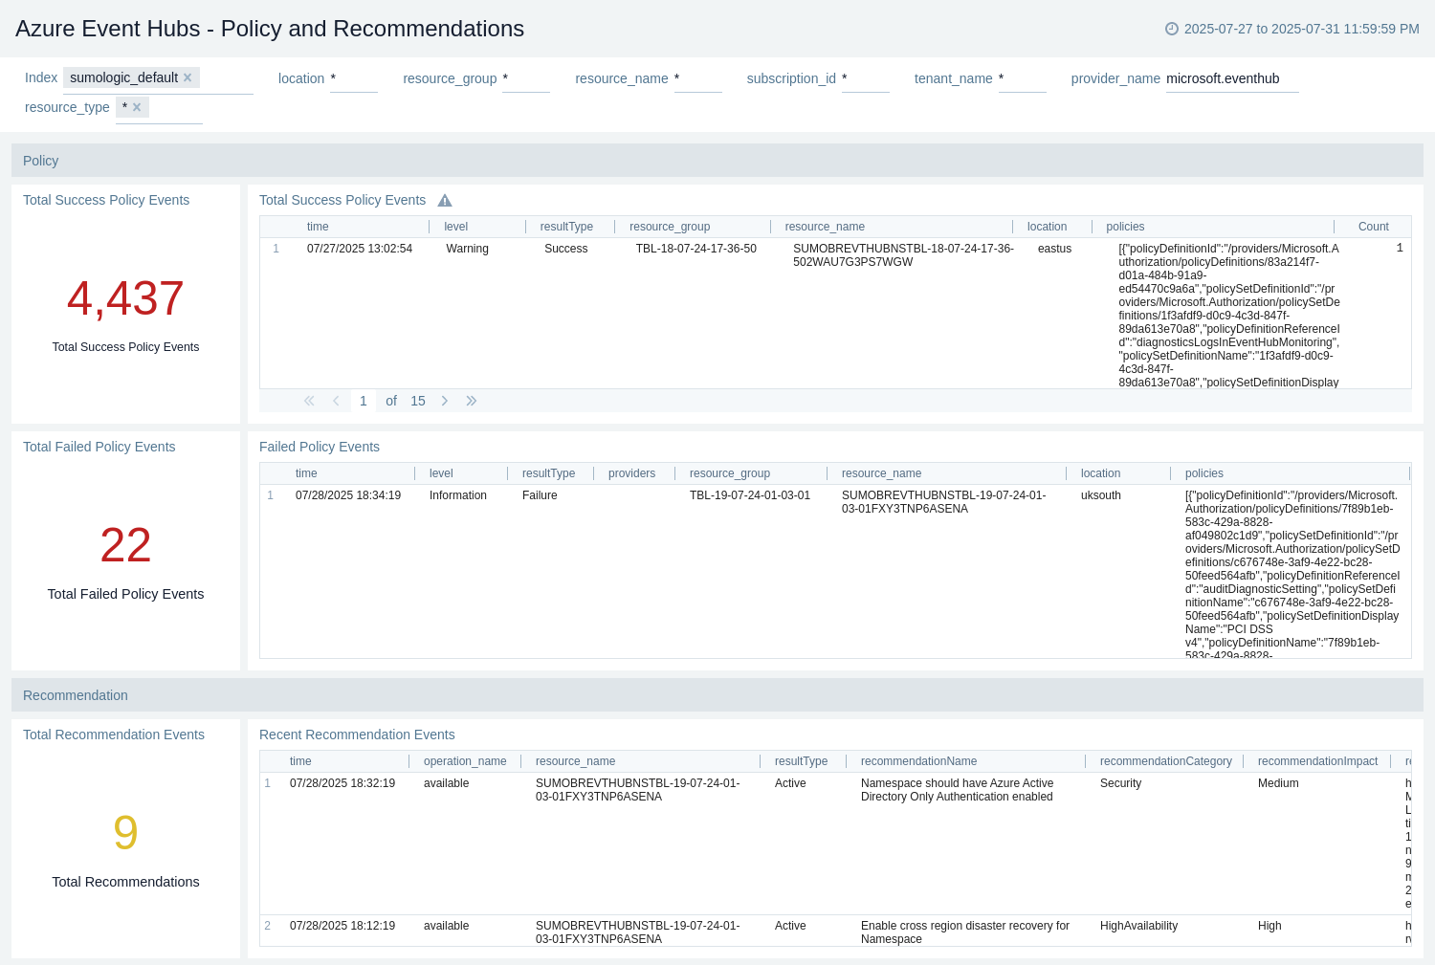The height and width of the screenshot is (965, 1435).
Task: Sort success events by Count column
Action: (x=1374, y=227)
